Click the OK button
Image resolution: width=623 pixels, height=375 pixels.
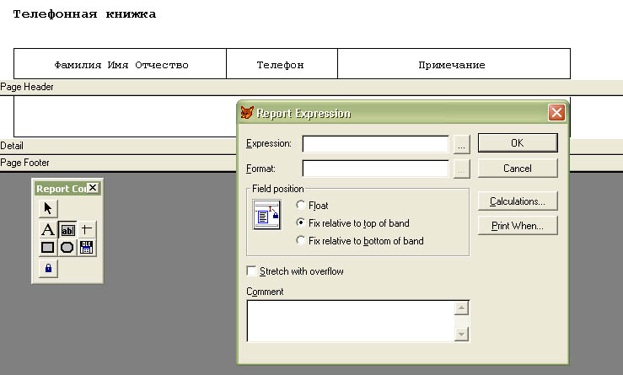point(517,143)
